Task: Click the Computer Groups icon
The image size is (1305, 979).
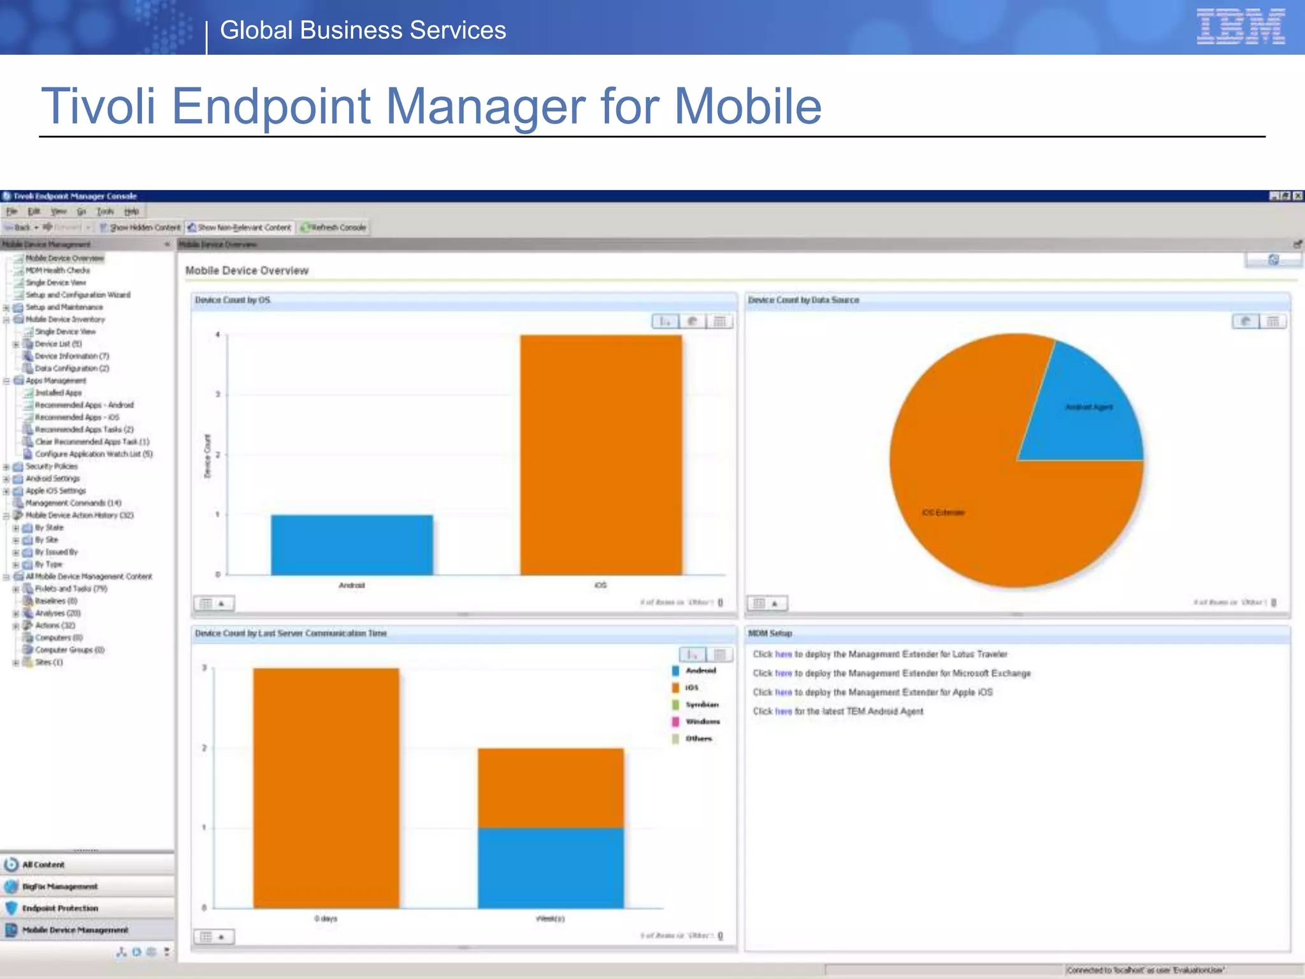Action: point(28,650)
